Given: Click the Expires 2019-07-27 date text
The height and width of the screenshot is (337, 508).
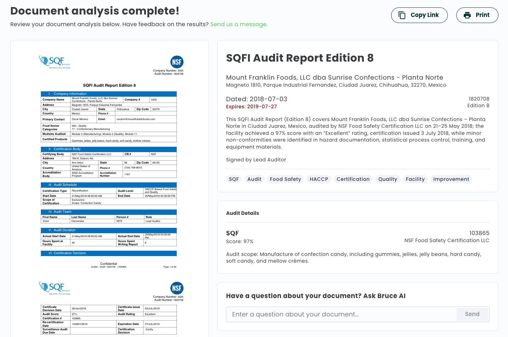Looking at the screenshot, I should click(x=252, y=107).
